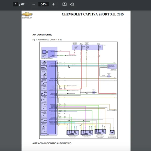Click the Fig 1 Automatic A/C Circuit caption

(47, 40)
